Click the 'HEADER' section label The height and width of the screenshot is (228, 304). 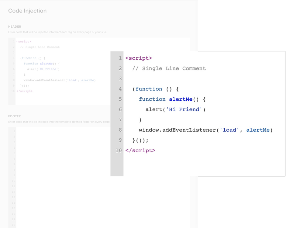[x=15, y=26]
